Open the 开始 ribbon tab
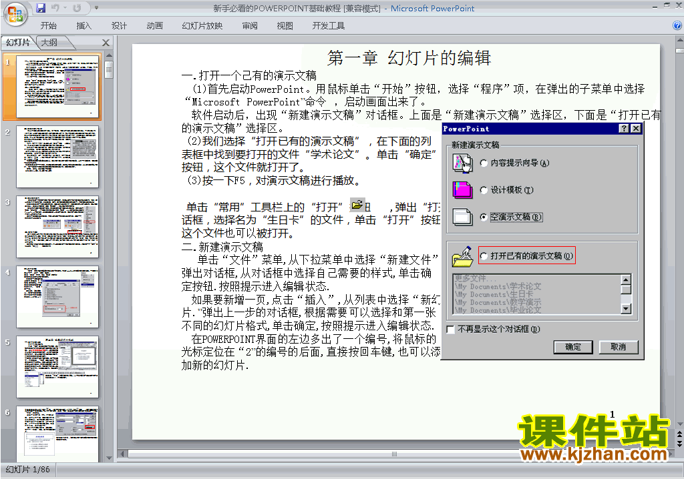Image resolution: width=684 pixels, height=479 pixels. [48, 26]
